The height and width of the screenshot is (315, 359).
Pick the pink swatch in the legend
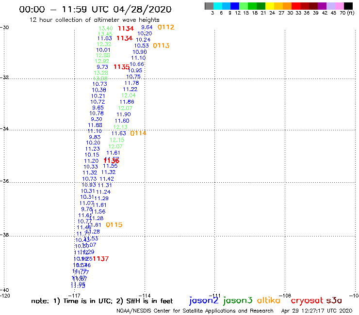(340, 6)
